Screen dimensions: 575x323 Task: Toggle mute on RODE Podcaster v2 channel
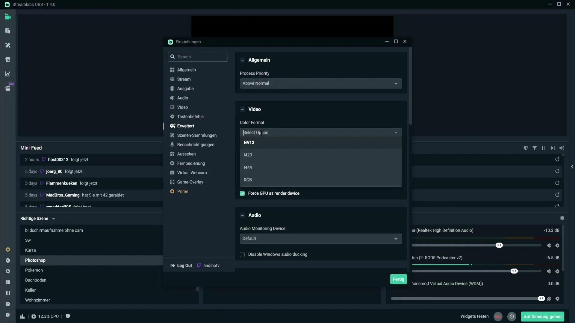549,271
